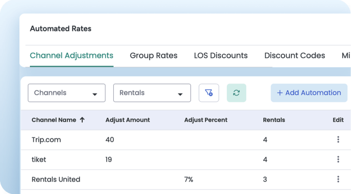Open edit menu for tiket row

tap(338, 159)
